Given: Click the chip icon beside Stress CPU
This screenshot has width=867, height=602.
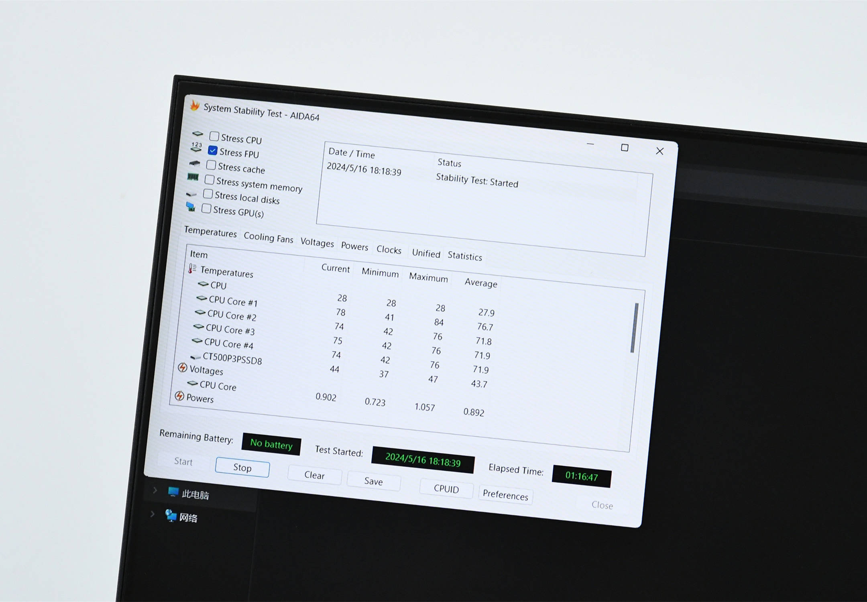Looking at the screenshot, I should coord(197,134).
